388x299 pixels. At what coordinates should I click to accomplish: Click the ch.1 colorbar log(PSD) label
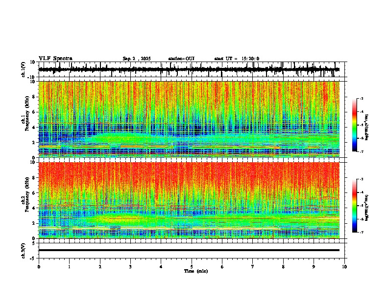367,128
